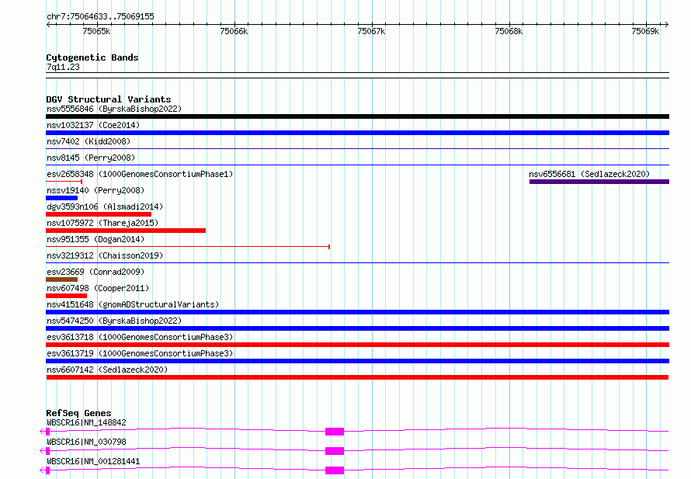691x479 pixels.
Task: Click the brown esv23669 Conrad2009 bar
Action: point(61,279)
